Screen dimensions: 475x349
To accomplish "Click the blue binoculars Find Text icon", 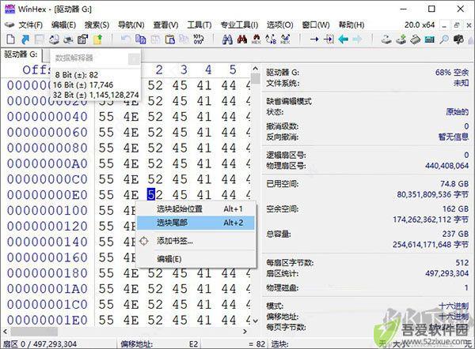I will tap(227, 39).
